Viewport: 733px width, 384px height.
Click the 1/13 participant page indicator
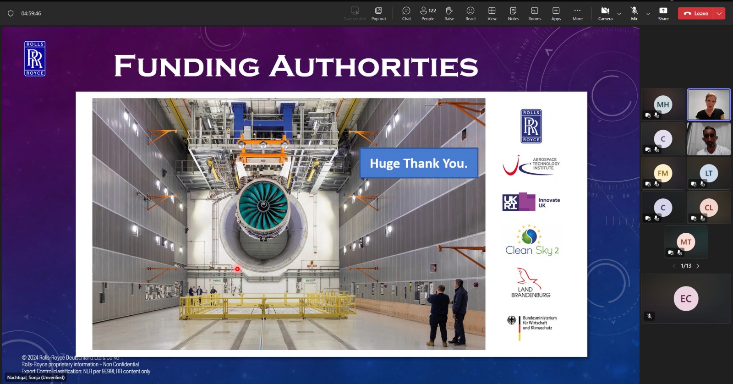pyautogui.click(x=686, y=266)
